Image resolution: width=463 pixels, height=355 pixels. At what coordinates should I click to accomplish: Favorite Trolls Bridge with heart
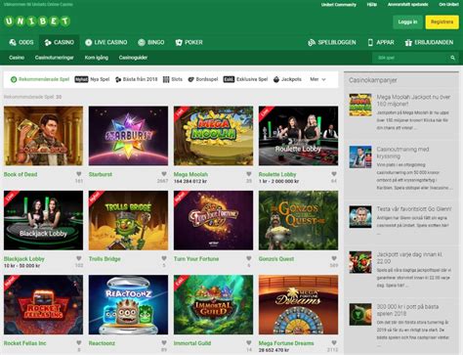click(164, 258)
